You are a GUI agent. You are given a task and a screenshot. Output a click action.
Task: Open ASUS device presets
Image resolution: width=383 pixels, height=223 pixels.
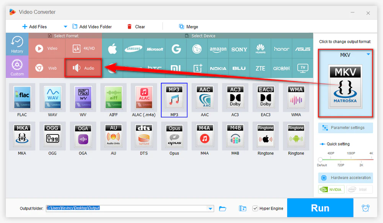[x=303, y=48]
